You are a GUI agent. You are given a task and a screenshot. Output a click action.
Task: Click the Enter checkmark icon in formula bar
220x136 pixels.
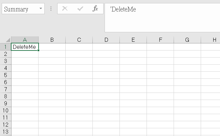[80, 9]
